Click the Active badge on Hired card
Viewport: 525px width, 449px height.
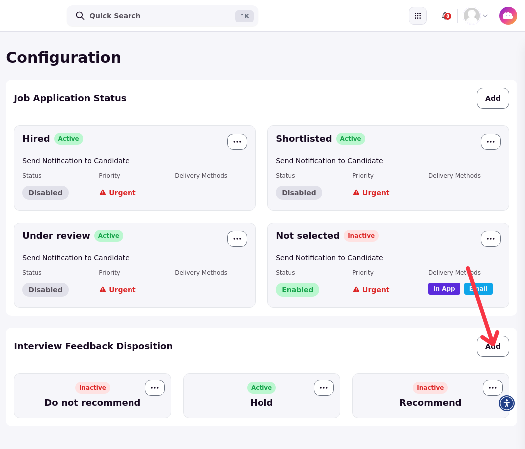[x=69, y=139]
